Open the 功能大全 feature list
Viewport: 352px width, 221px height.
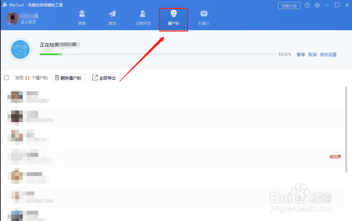289,5
